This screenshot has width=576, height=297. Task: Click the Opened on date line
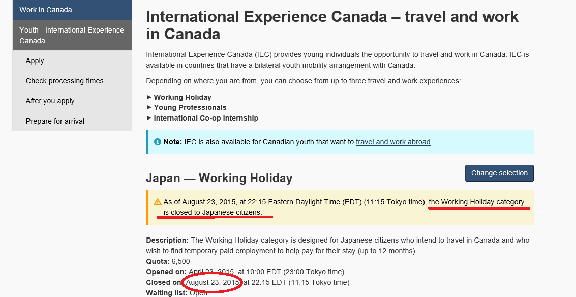(x=245, y=272)
